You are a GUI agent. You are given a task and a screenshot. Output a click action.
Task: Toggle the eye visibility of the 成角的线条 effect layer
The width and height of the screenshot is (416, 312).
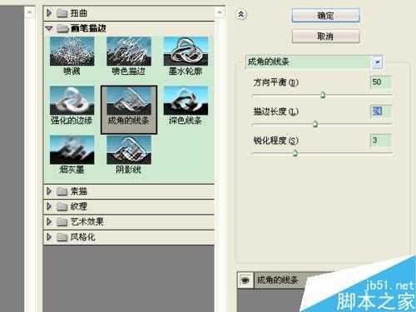[x=245, y=280]
